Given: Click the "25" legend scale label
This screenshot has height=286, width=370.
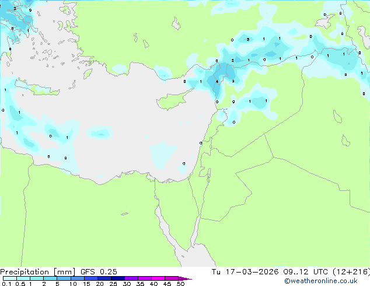Looking at the screenshot, I should 113,284.
